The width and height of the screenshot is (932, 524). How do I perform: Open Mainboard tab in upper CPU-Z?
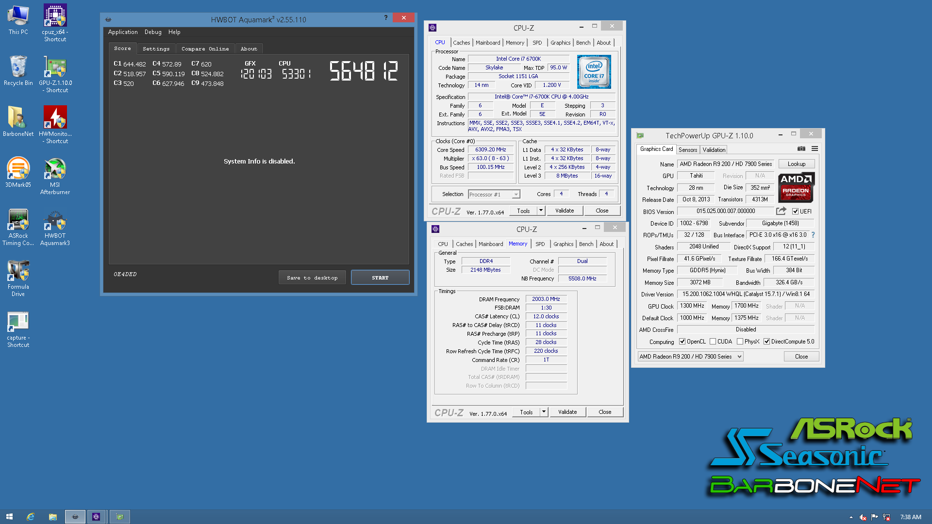point(487,43)
